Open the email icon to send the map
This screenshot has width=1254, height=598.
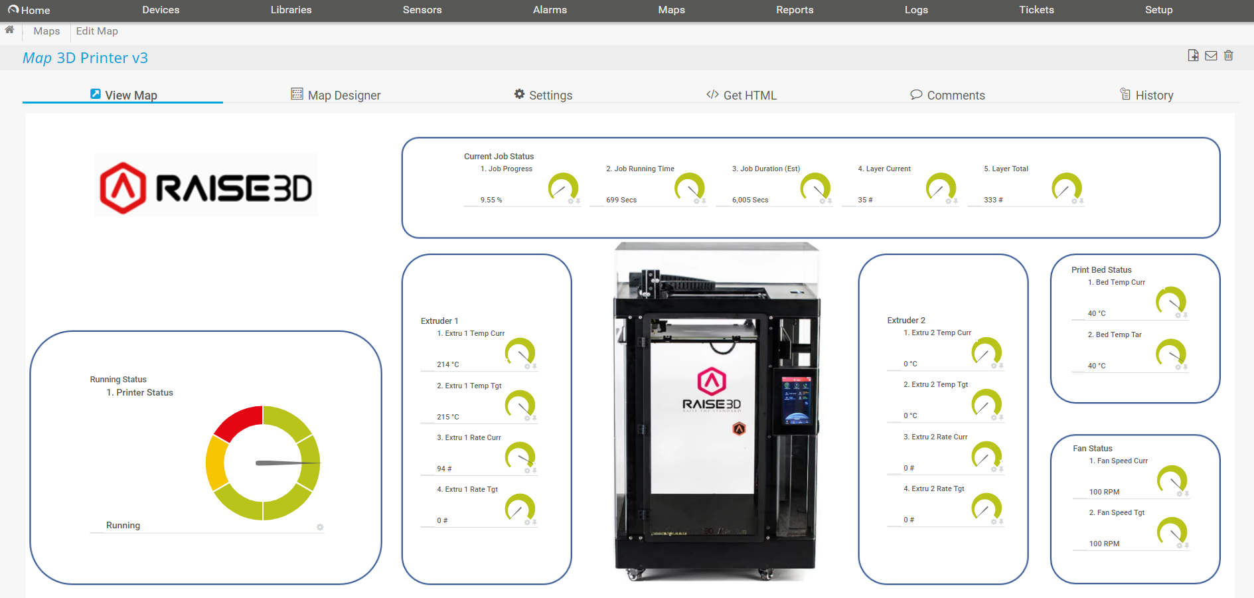click(1211, 55)
